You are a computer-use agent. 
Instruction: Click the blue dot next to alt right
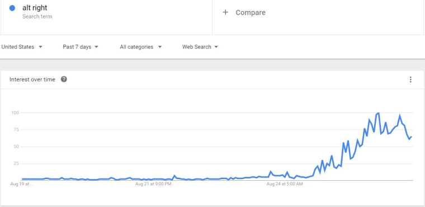click(x=12, y=8)
